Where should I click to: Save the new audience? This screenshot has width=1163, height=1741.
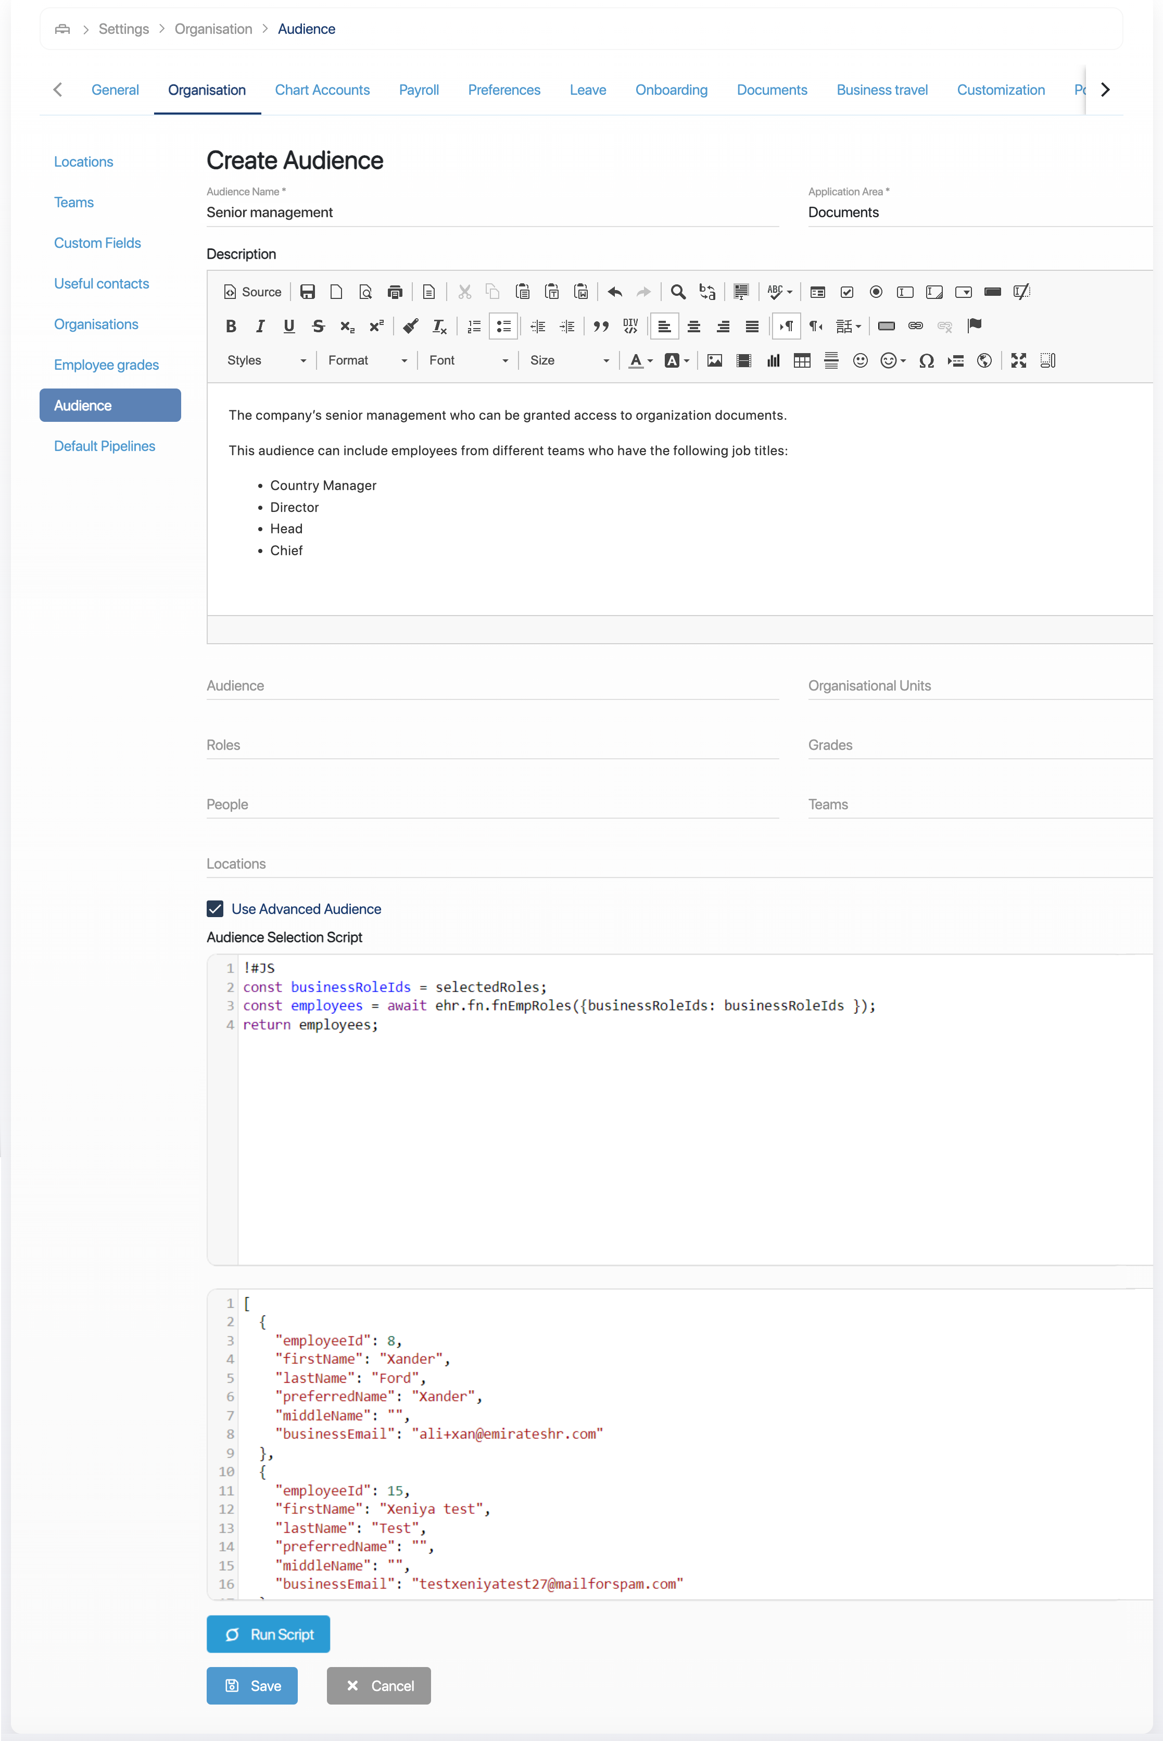point(252,1685)
